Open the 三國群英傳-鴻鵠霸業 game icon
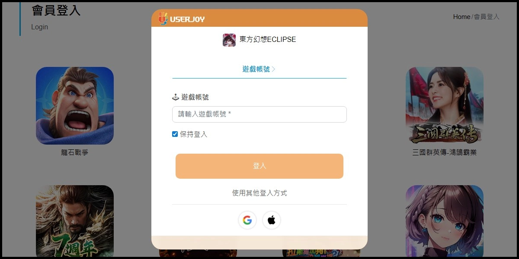The image size is (519, 259). click(x=445, y=106)
